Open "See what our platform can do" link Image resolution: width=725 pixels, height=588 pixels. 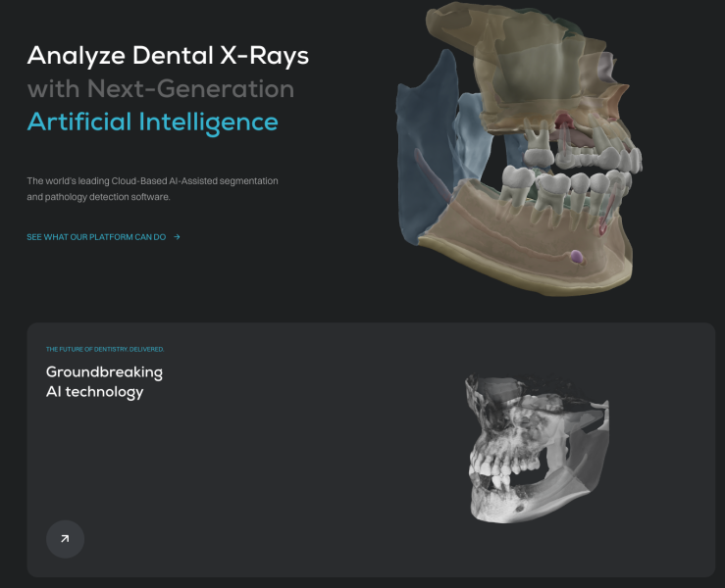click(96, 237)
